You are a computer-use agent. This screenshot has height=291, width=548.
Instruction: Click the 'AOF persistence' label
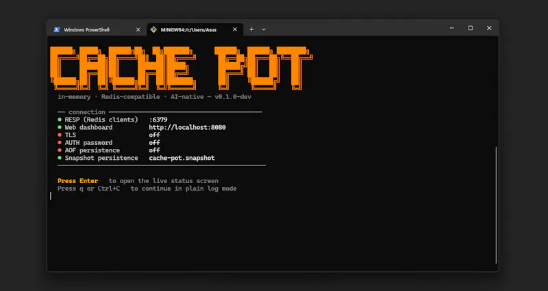[x=92, y=150]
